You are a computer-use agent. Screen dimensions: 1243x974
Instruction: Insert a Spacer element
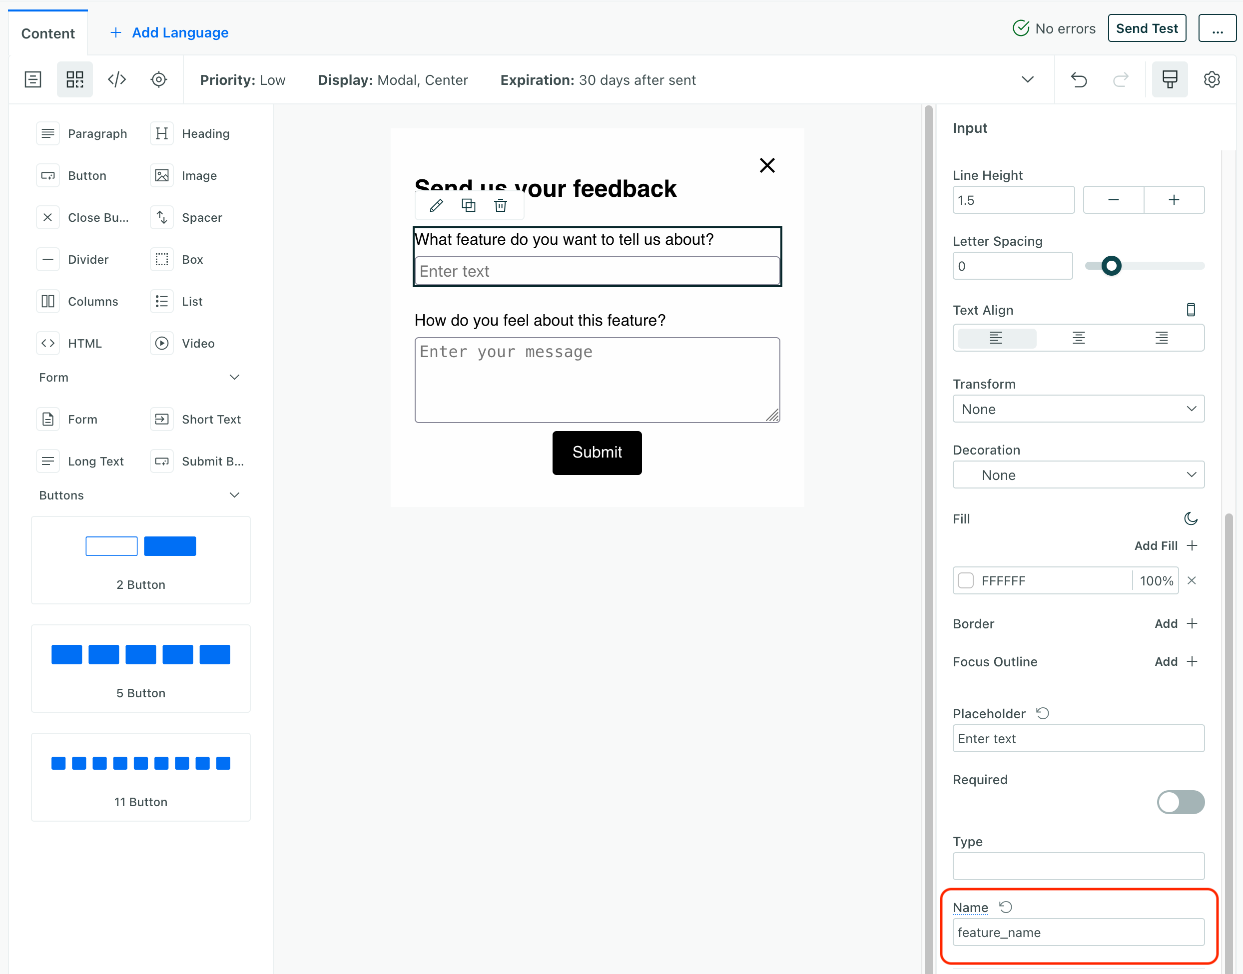pos(201,217)
